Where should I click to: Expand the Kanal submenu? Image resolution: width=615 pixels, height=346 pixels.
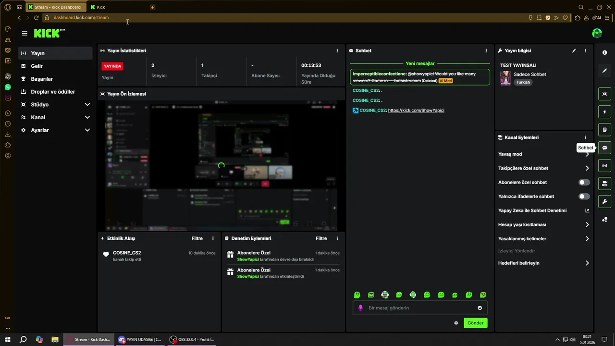point(55,117)
